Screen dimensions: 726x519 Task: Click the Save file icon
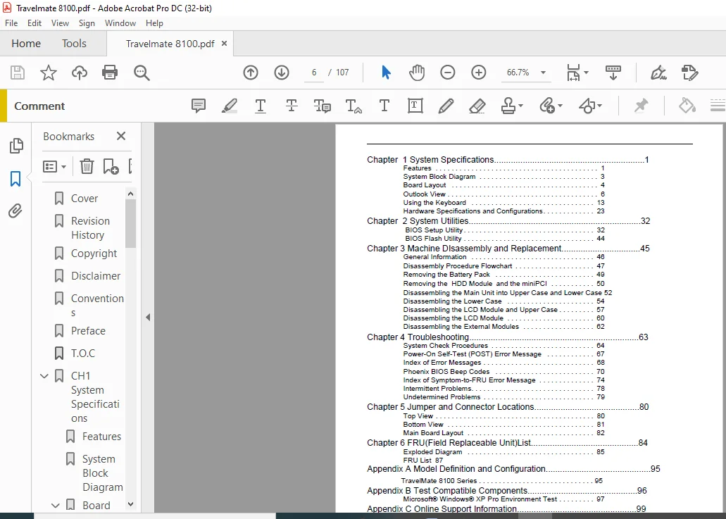coord(18,73)
